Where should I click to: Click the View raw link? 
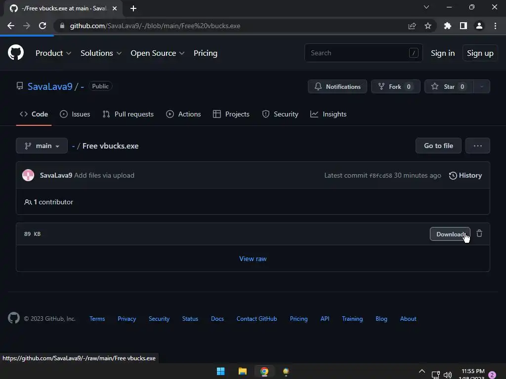[253, 259]
